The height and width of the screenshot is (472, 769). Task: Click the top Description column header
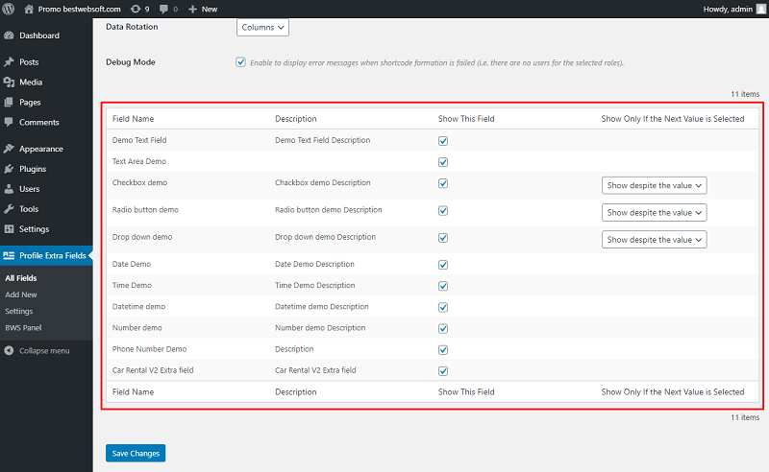(x=296, y=119)
